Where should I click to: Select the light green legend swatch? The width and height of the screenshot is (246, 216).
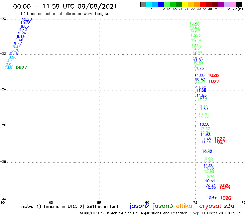167,4
